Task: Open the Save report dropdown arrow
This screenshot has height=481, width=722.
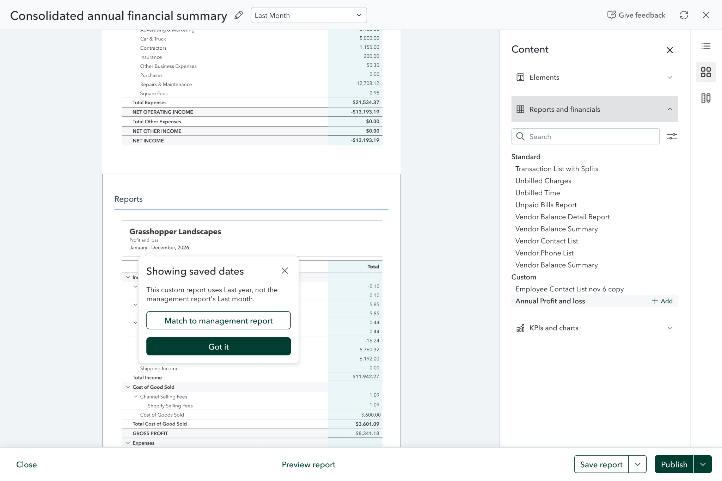Action: 637,464
